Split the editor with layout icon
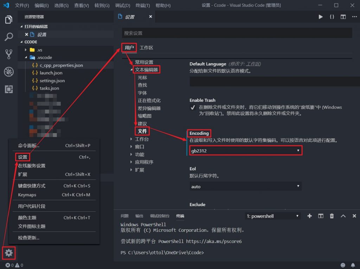This screenshot has width=360, height=269. [x=343, y=17]
